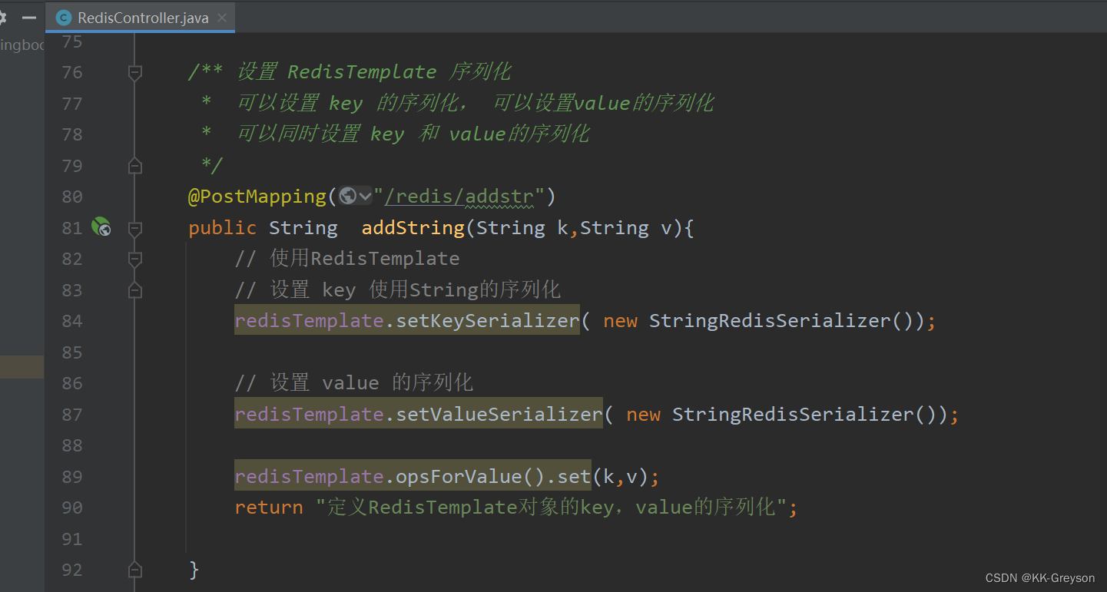Click the fold end marker at line 83
The image size is (1107, 592).
(x=135, y=290)
